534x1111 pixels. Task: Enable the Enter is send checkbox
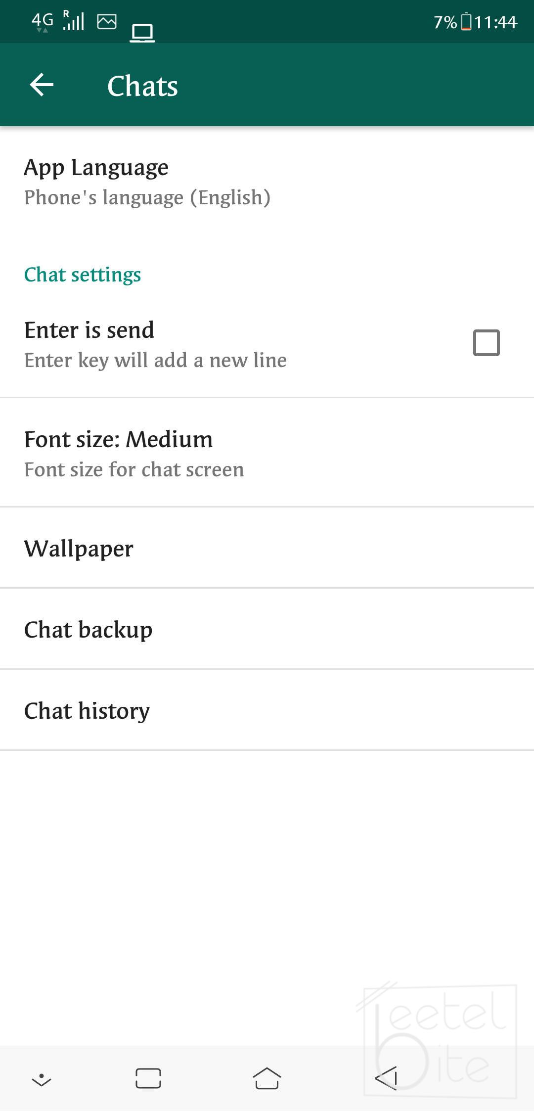(486, 342)
